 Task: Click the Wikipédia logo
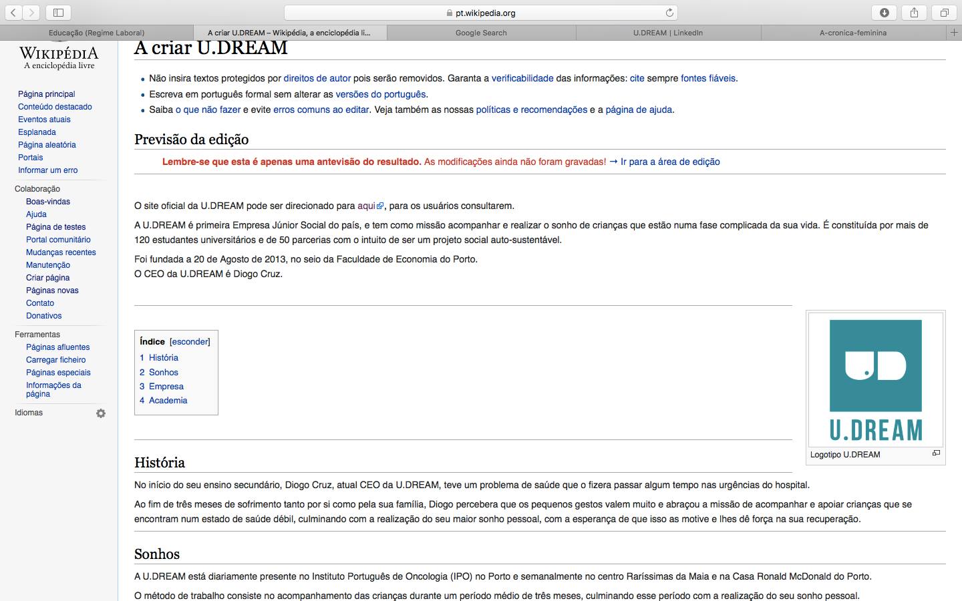59,57
